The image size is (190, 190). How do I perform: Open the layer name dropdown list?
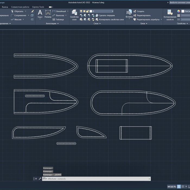coord(112,11)
